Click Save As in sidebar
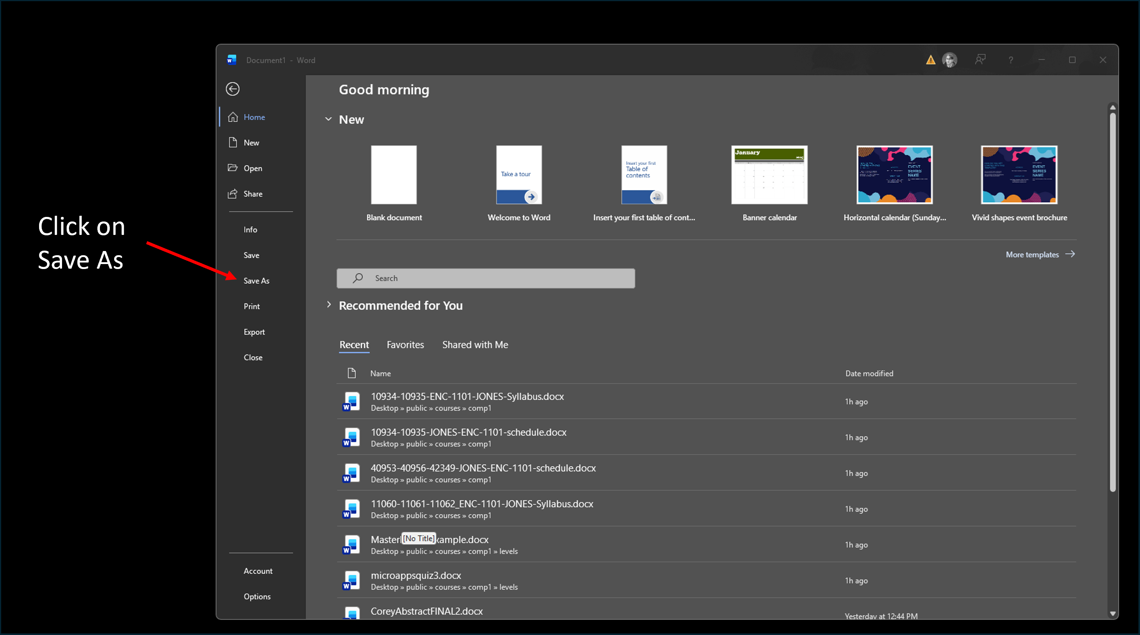The width and height of the screenshot is (1140, 635). (256, 281)
